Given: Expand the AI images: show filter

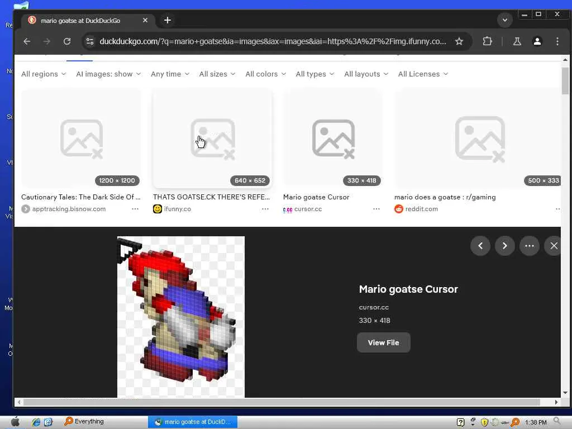Looking at the screenshot, I should point(108,74).
